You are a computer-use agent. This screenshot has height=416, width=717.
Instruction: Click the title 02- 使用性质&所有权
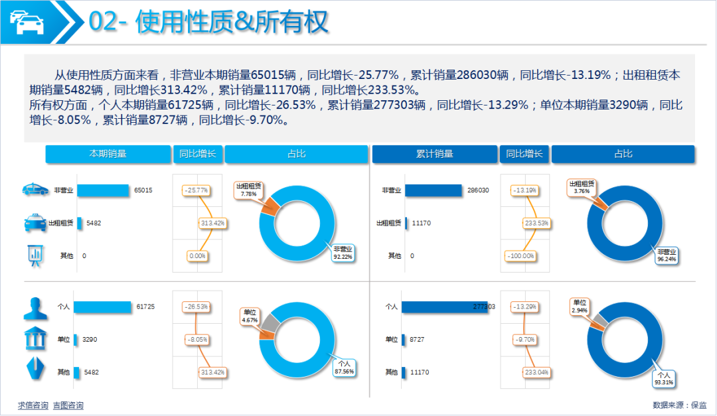[208, 22]
